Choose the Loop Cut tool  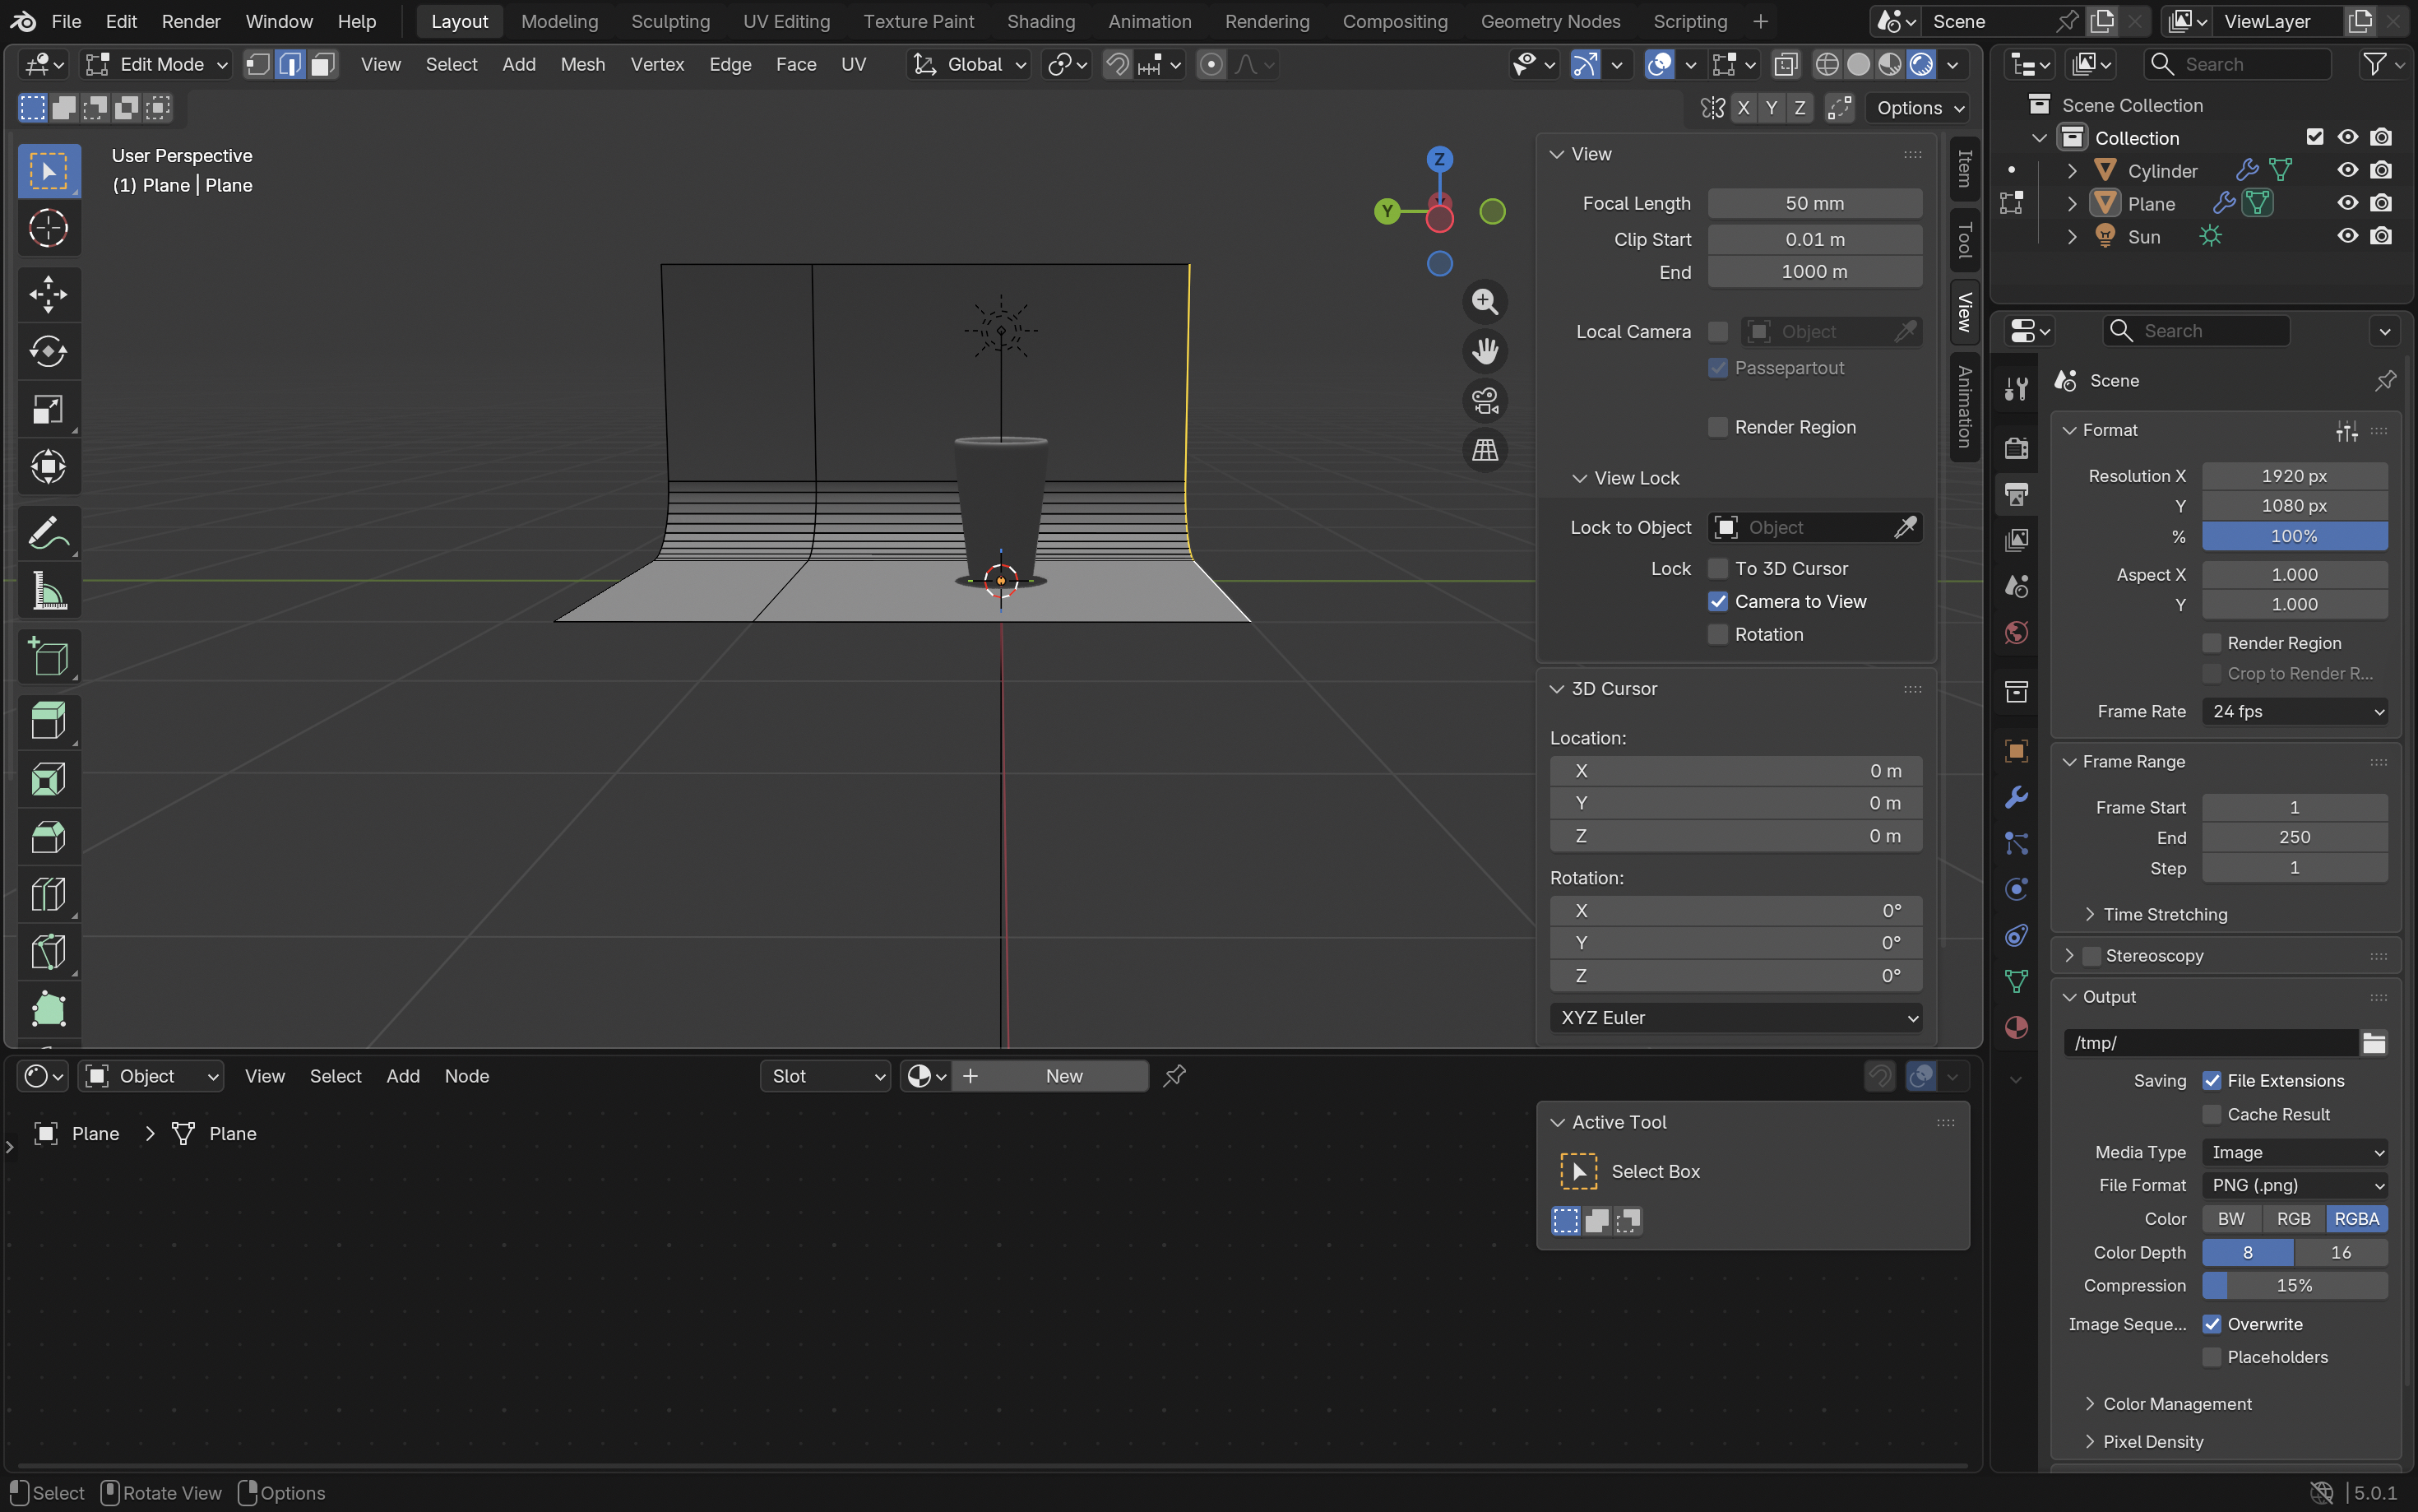click(x=48, y=894)
